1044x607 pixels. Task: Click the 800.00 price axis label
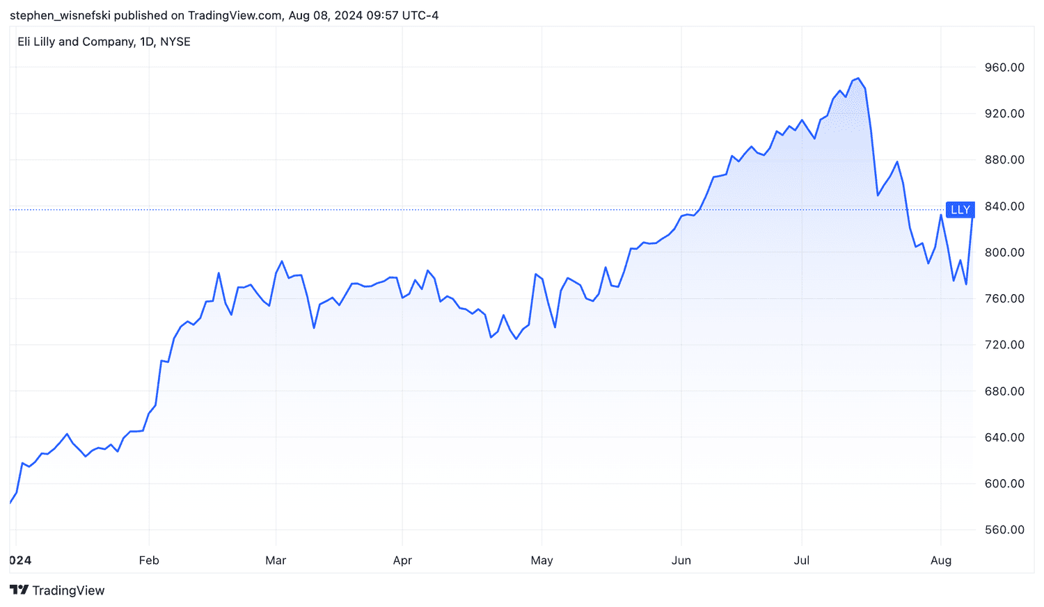tap(1004, 252)
